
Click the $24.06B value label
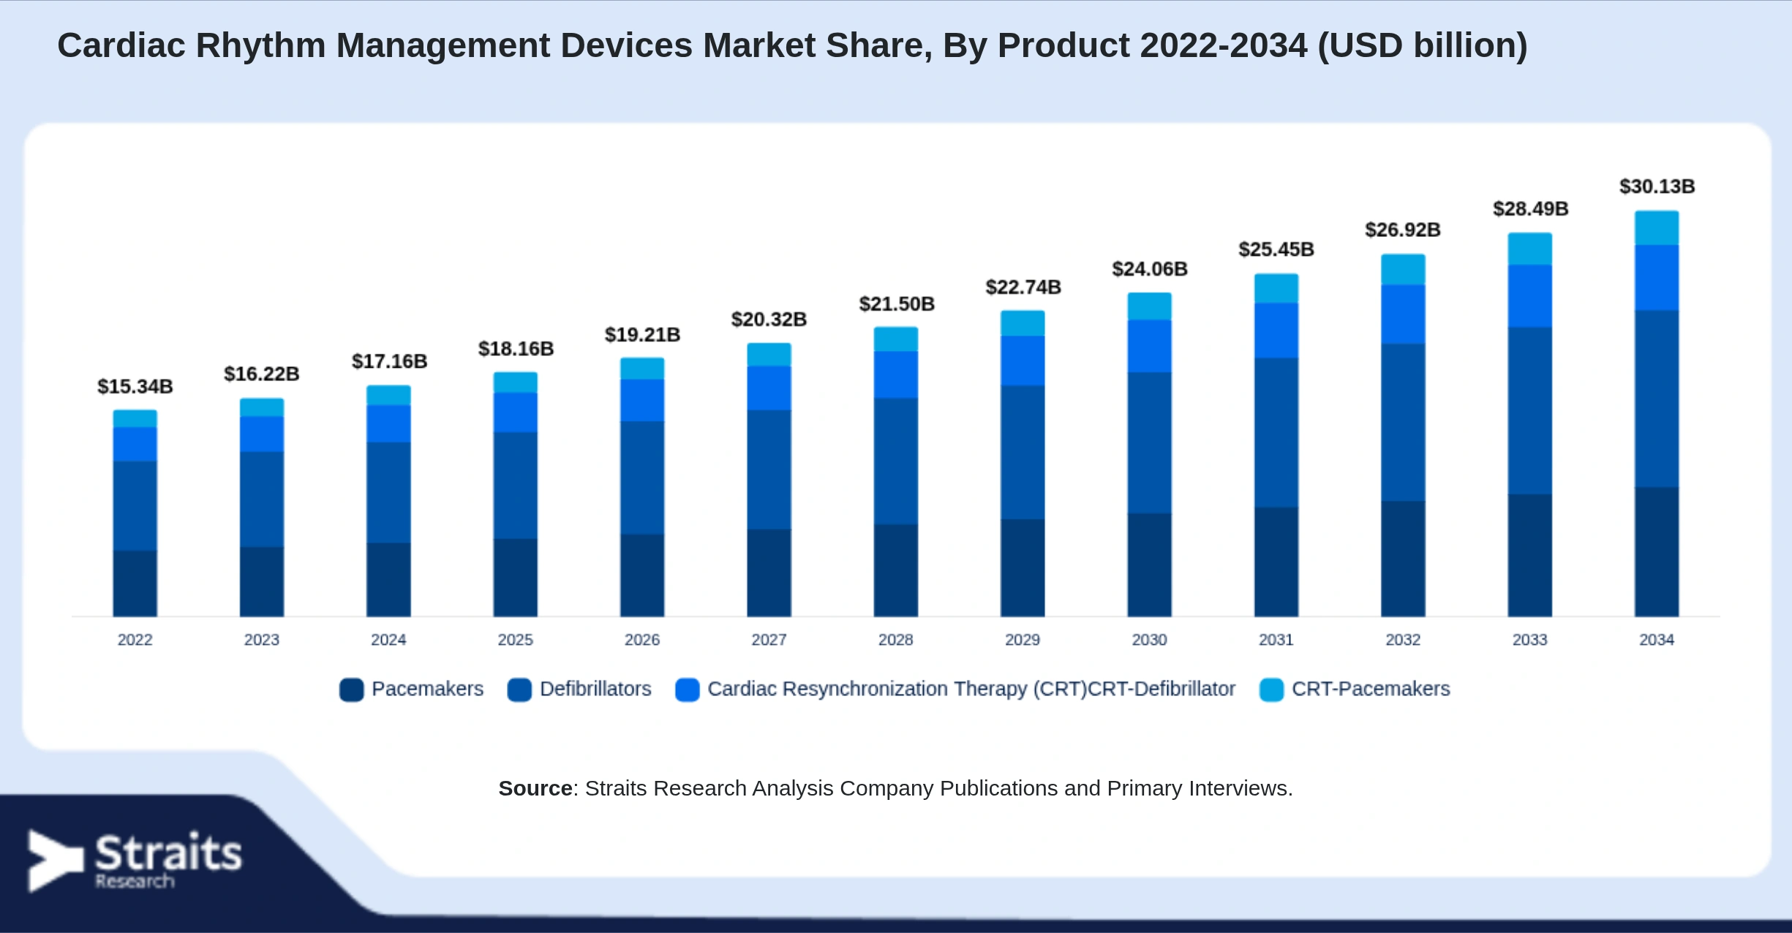click(1150, 269)
